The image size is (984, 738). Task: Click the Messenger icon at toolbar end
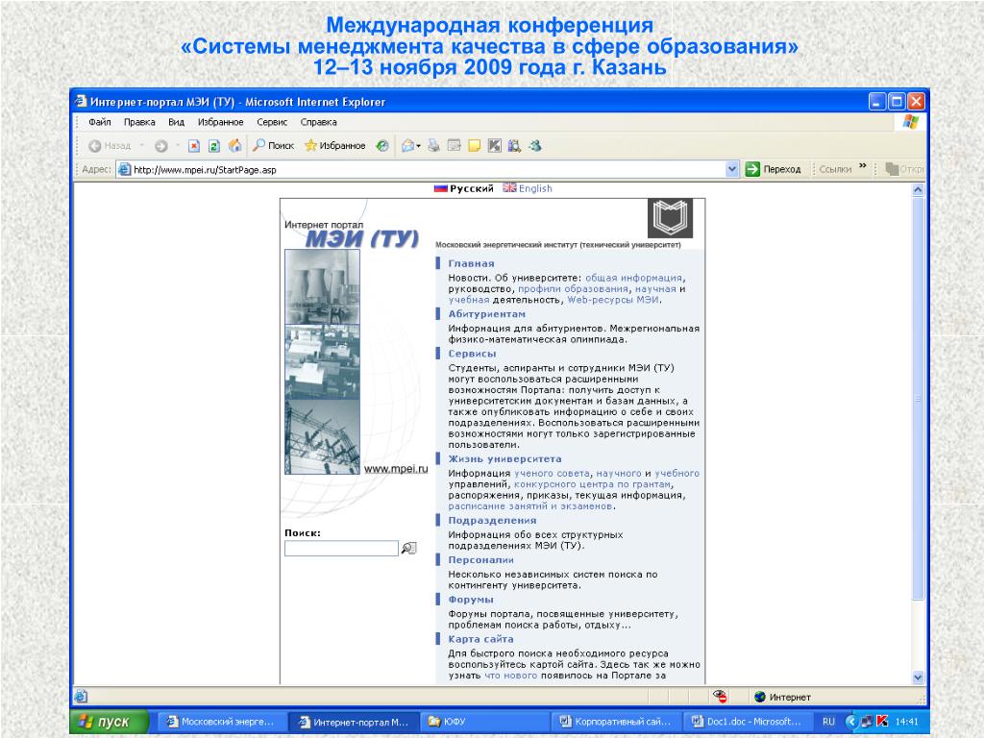pyautogui.click(x=534, y=146)
